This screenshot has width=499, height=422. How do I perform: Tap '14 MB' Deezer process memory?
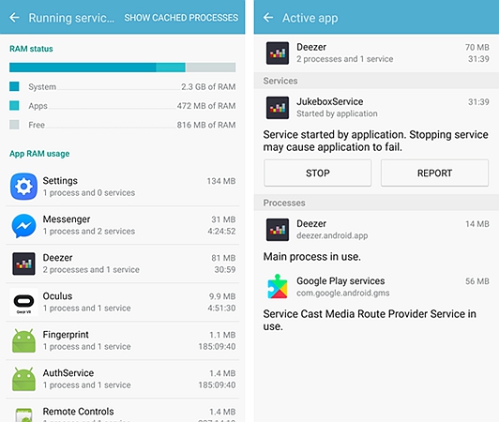tap(477, 224)
